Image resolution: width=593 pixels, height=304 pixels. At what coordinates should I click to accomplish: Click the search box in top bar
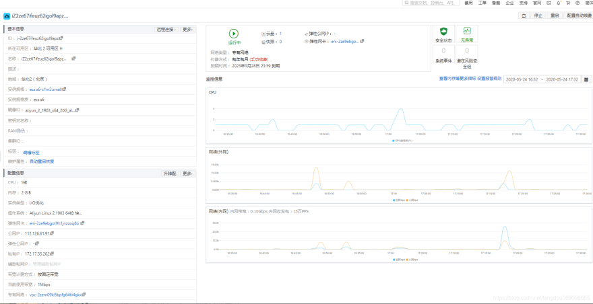point(431,3)
